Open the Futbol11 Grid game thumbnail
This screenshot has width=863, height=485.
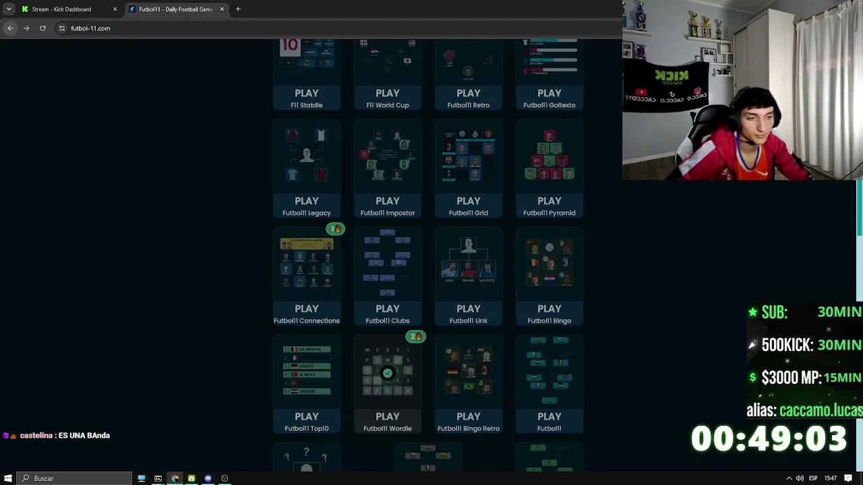coord(469,156)
